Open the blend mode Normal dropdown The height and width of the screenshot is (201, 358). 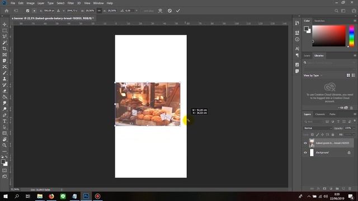[318, 128]
